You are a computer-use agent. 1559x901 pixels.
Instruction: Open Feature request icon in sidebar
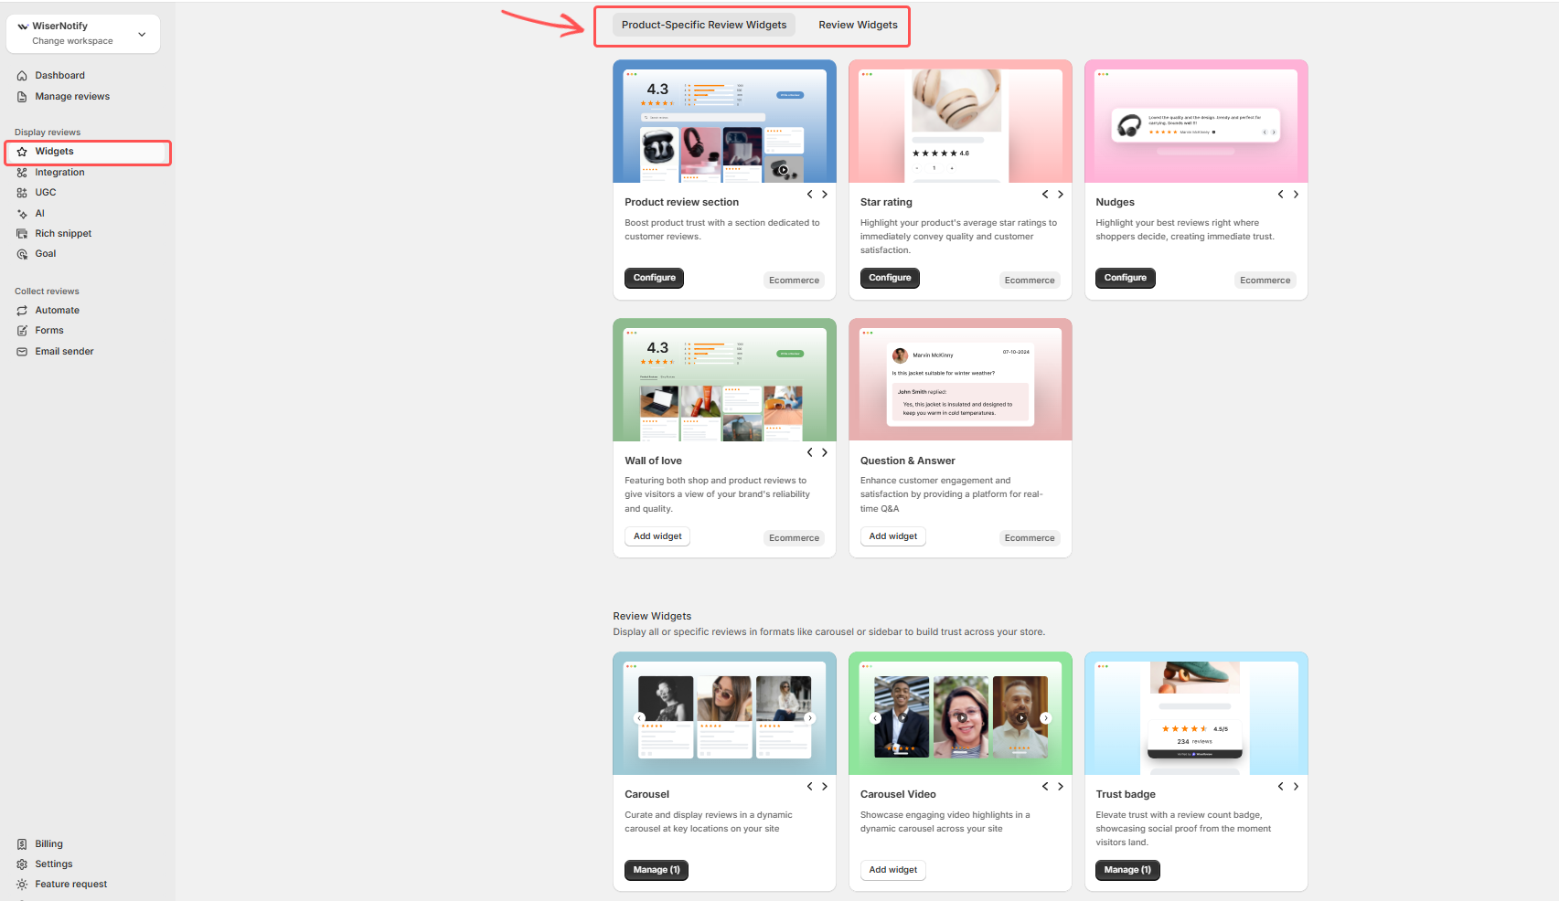tap(22, 885)
